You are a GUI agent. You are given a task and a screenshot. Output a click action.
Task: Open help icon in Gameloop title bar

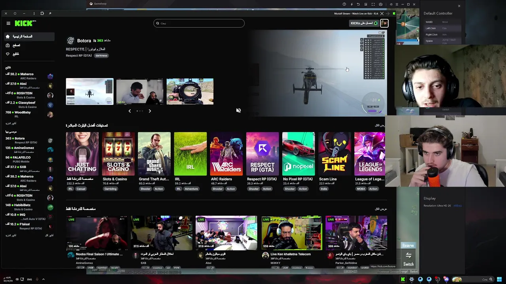click(x=344, y=4)
